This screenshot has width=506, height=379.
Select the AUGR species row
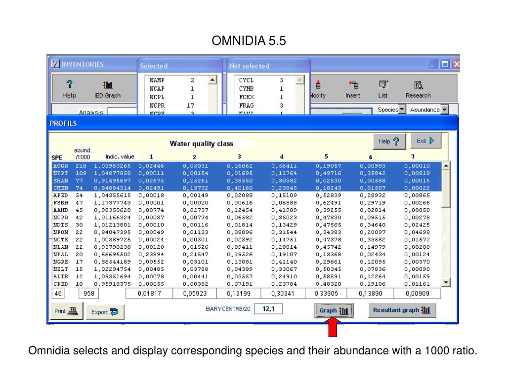click(247, 166)
